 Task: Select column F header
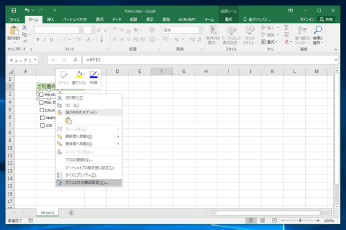point(161,71)
